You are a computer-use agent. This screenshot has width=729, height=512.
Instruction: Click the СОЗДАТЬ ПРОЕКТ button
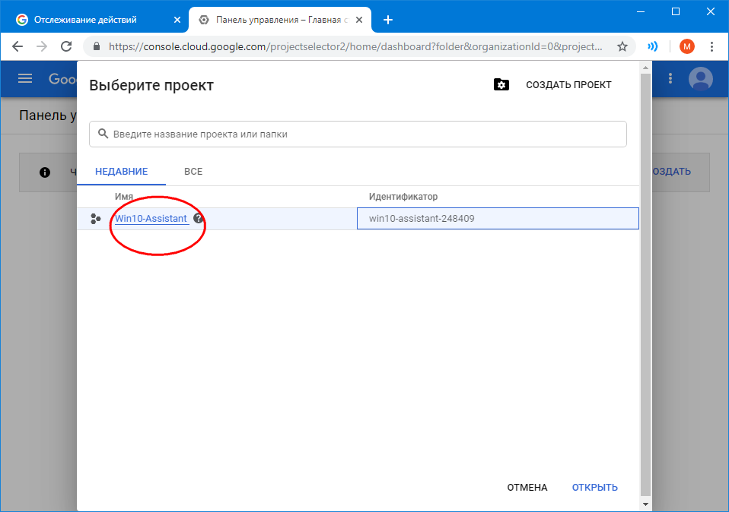(x=568, y=85)
